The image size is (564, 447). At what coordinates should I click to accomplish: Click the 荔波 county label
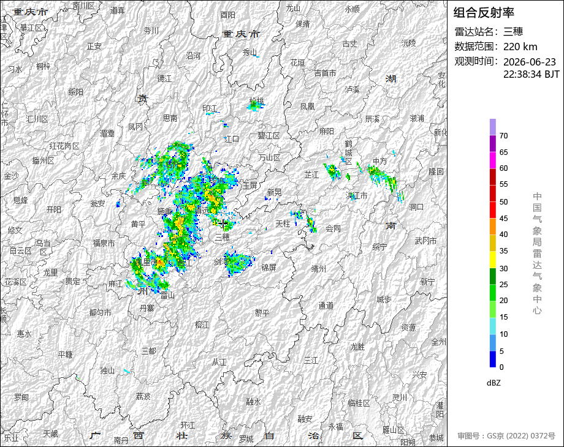click(x=143, y=396)
